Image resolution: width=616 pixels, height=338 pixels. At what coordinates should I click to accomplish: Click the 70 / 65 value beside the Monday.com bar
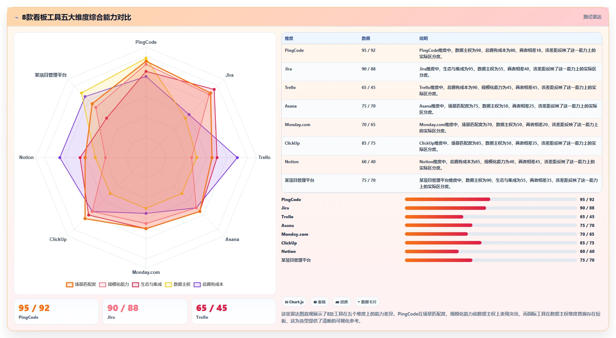[587, 234]
